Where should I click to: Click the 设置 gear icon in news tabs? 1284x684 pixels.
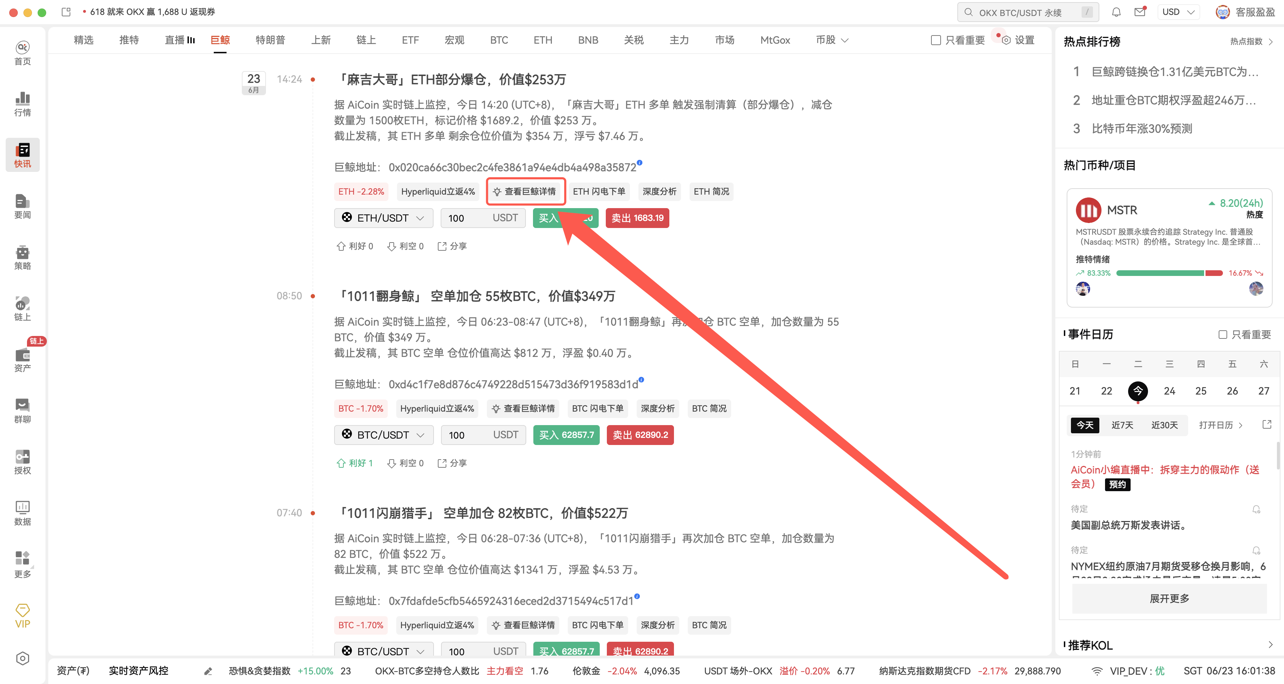tap(1006, 40)
